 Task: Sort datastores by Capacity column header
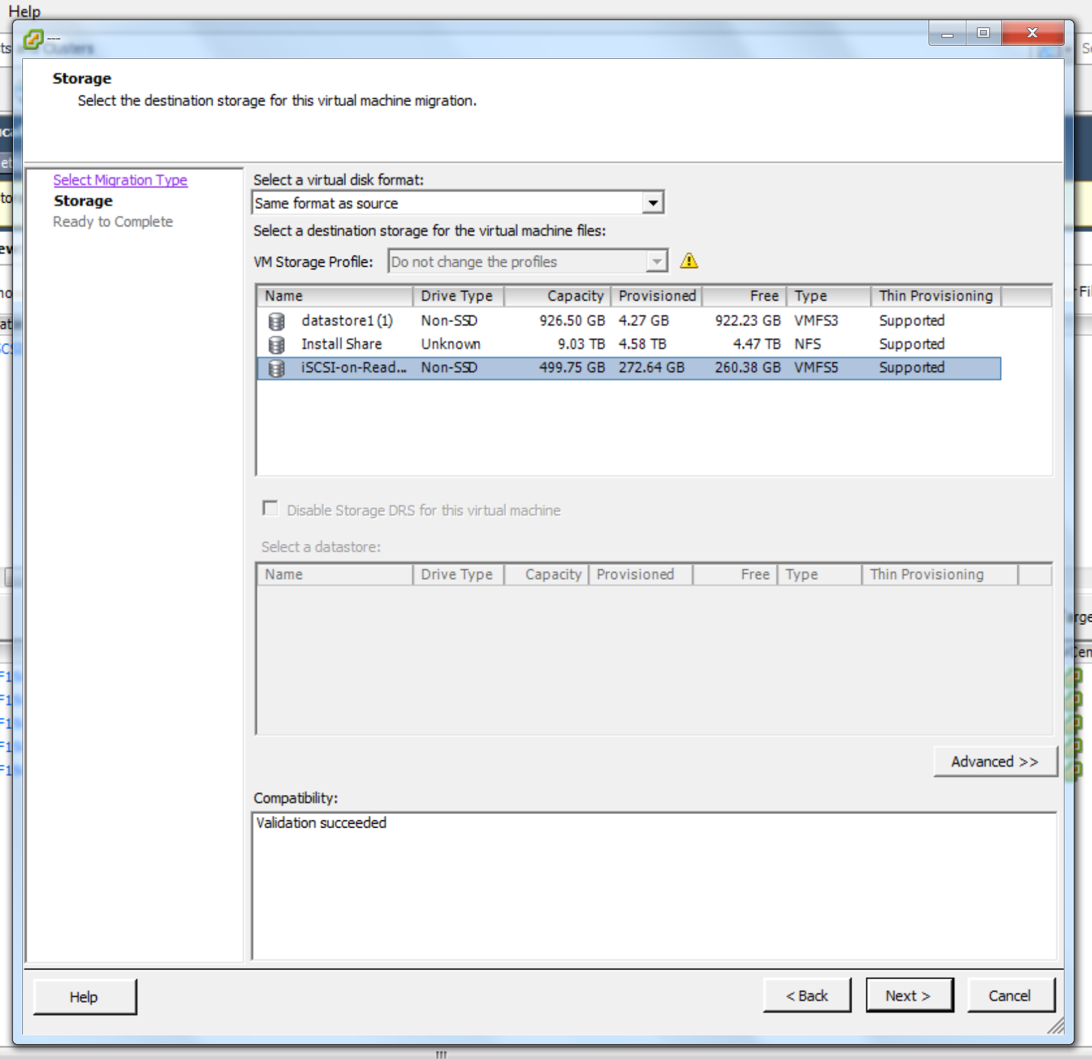558,296
